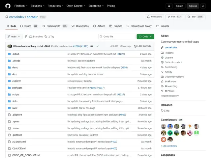Open commit 'rebuild explorer catalog'
Screen dimensions: 211x158
79,81
